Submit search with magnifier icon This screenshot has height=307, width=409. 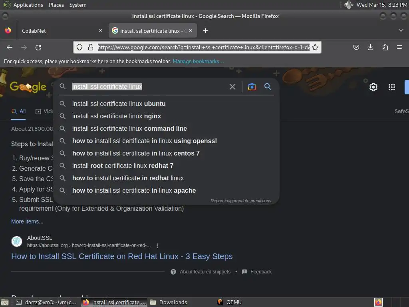[x=268, y=87]
